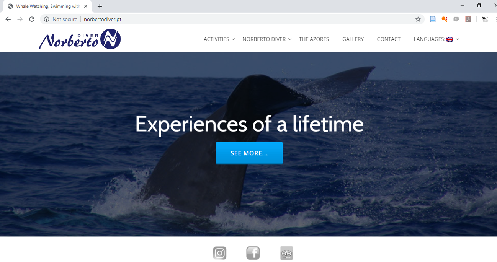
Task: Expand the Norberto Diver dropdown menu
Action: click(x=267, y=39)
